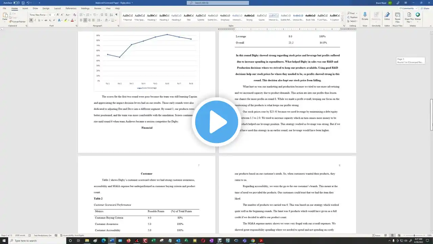Apply the Heading 1 style
This screenshot has height=244, width=433.
[x=152, y=17]
